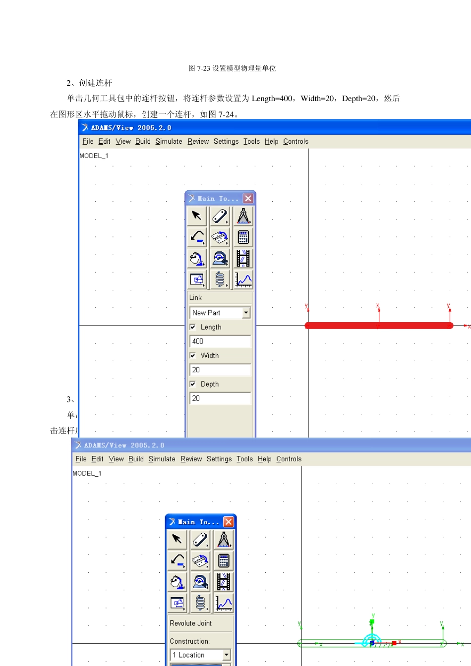Click the Length value field showing 400
Screen dimensions: 471x666
(220, 341)
